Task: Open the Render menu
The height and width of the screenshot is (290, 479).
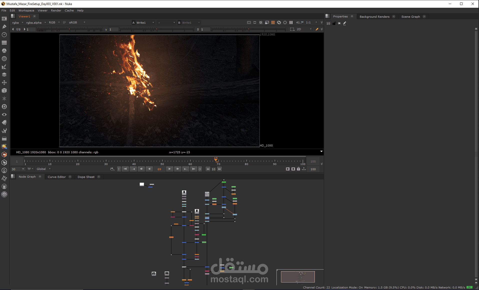Action: click(56, 10)
